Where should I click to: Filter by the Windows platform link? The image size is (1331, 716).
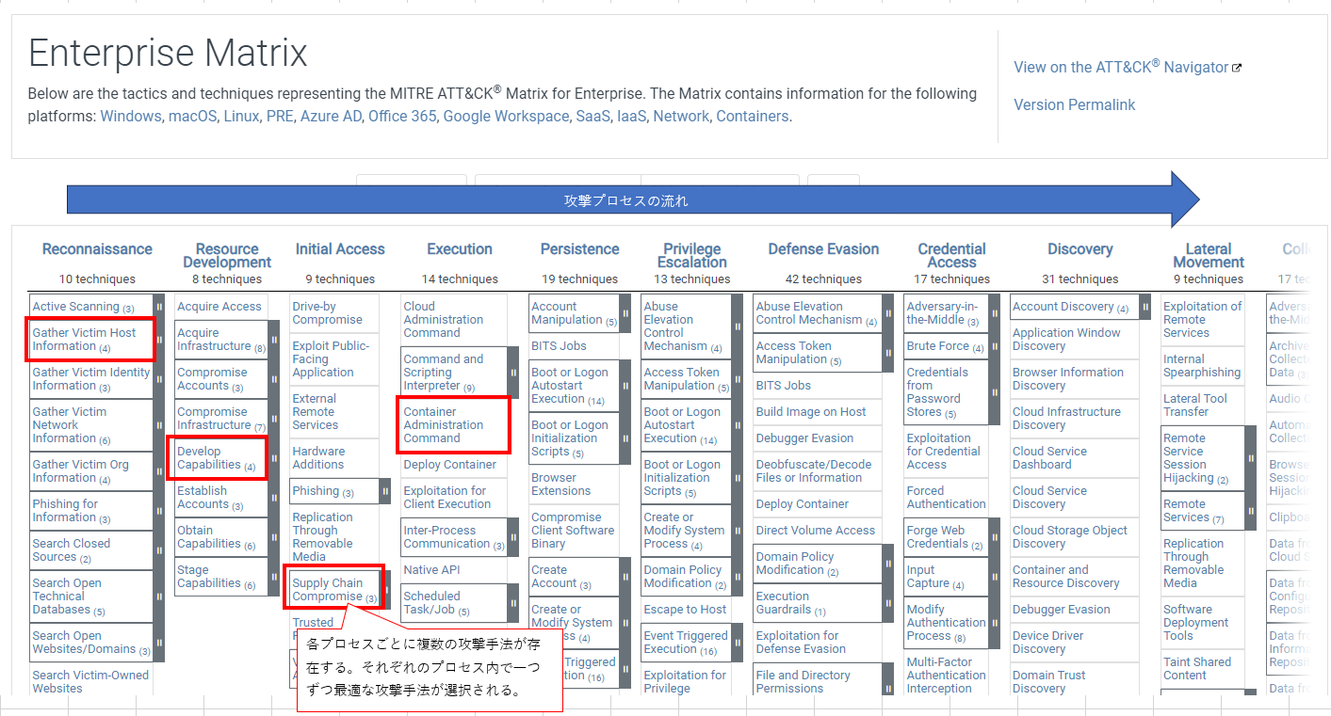click(x=131, y=116)
